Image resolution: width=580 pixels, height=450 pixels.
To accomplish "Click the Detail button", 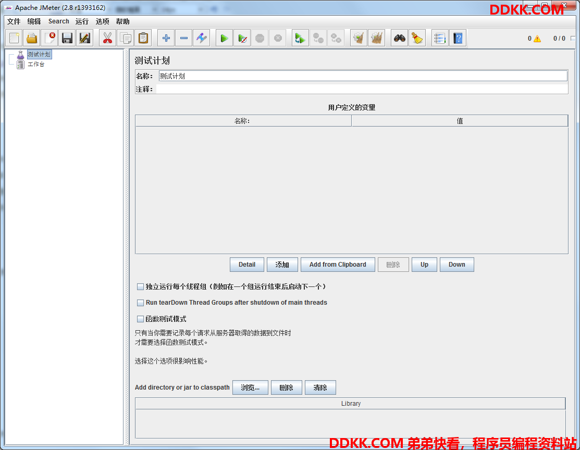I will tap(247, 265).
